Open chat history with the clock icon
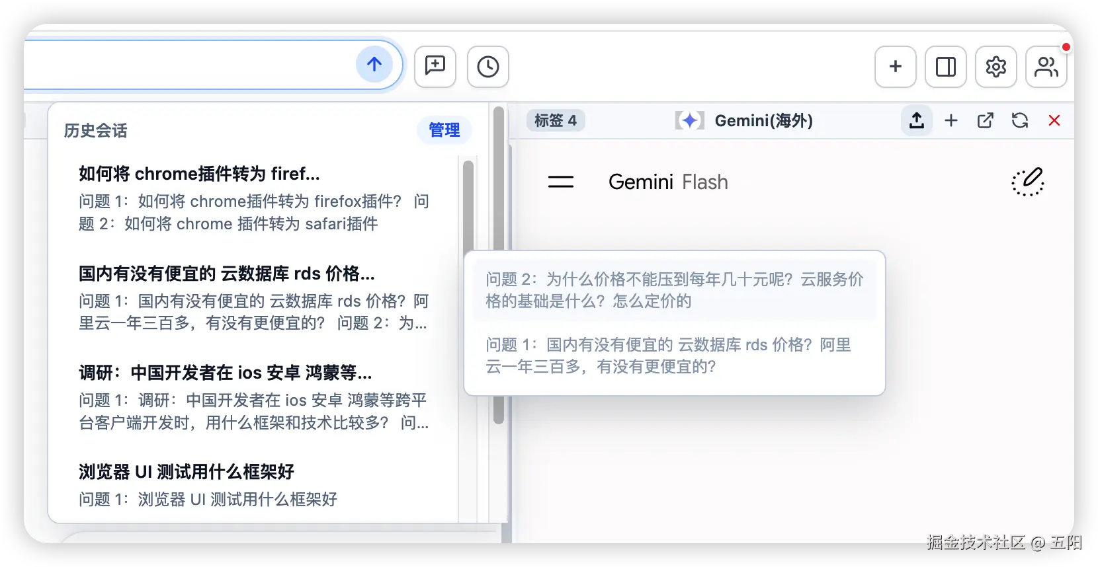The height and width of the screenshot is (567, 1098). tap(488, 67)
